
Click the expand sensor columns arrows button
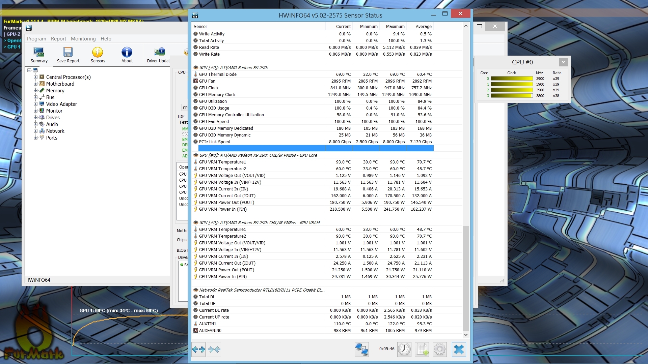coord(198,350)
